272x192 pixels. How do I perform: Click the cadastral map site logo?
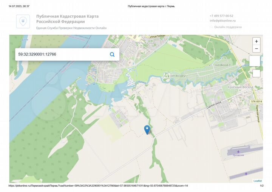pyautogui.click(x=23, y=22)
